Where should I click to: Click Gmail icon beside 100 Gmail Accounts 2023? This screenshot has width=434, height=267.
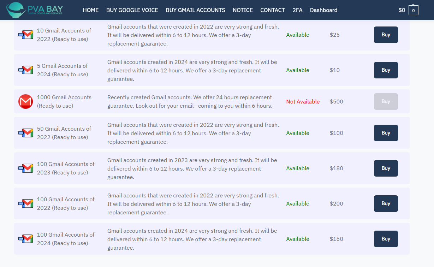[x=25, y=168]
